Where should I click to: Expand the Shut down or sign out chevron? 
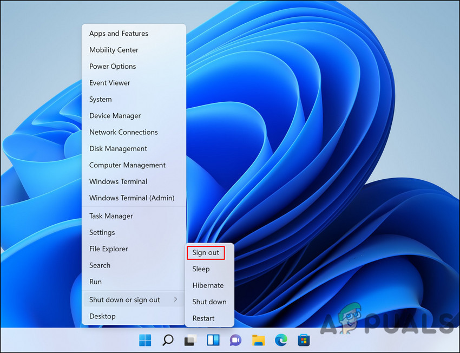pos(175,299)
